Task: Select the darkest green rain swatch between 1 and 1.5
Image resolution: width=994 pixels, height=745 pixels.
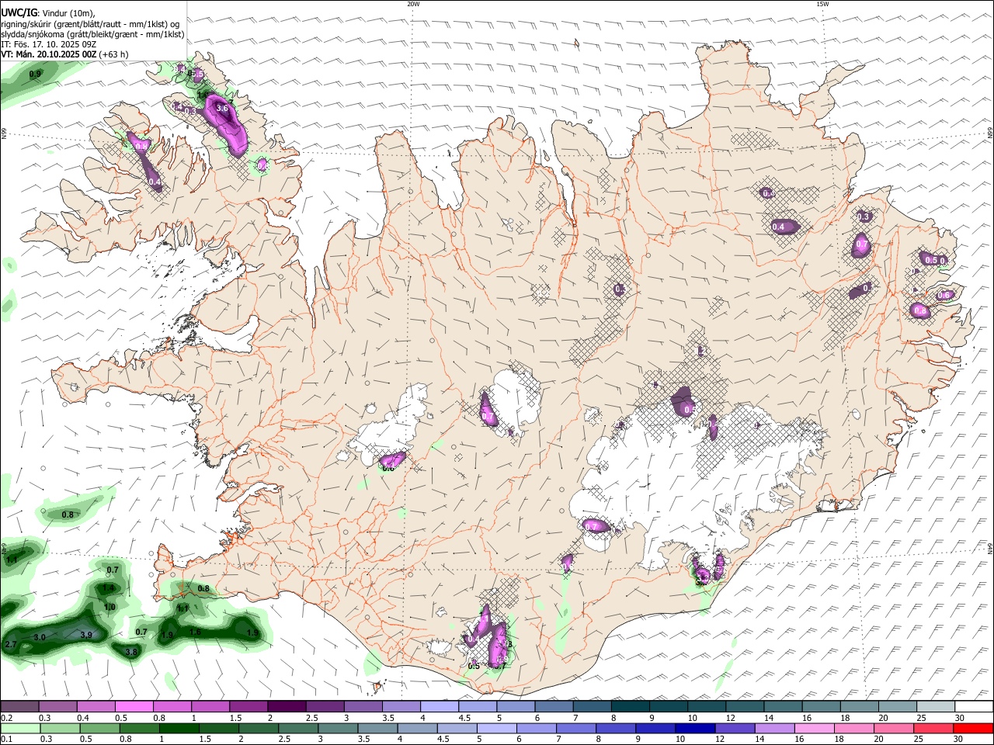Action: (x=179, y=729)
